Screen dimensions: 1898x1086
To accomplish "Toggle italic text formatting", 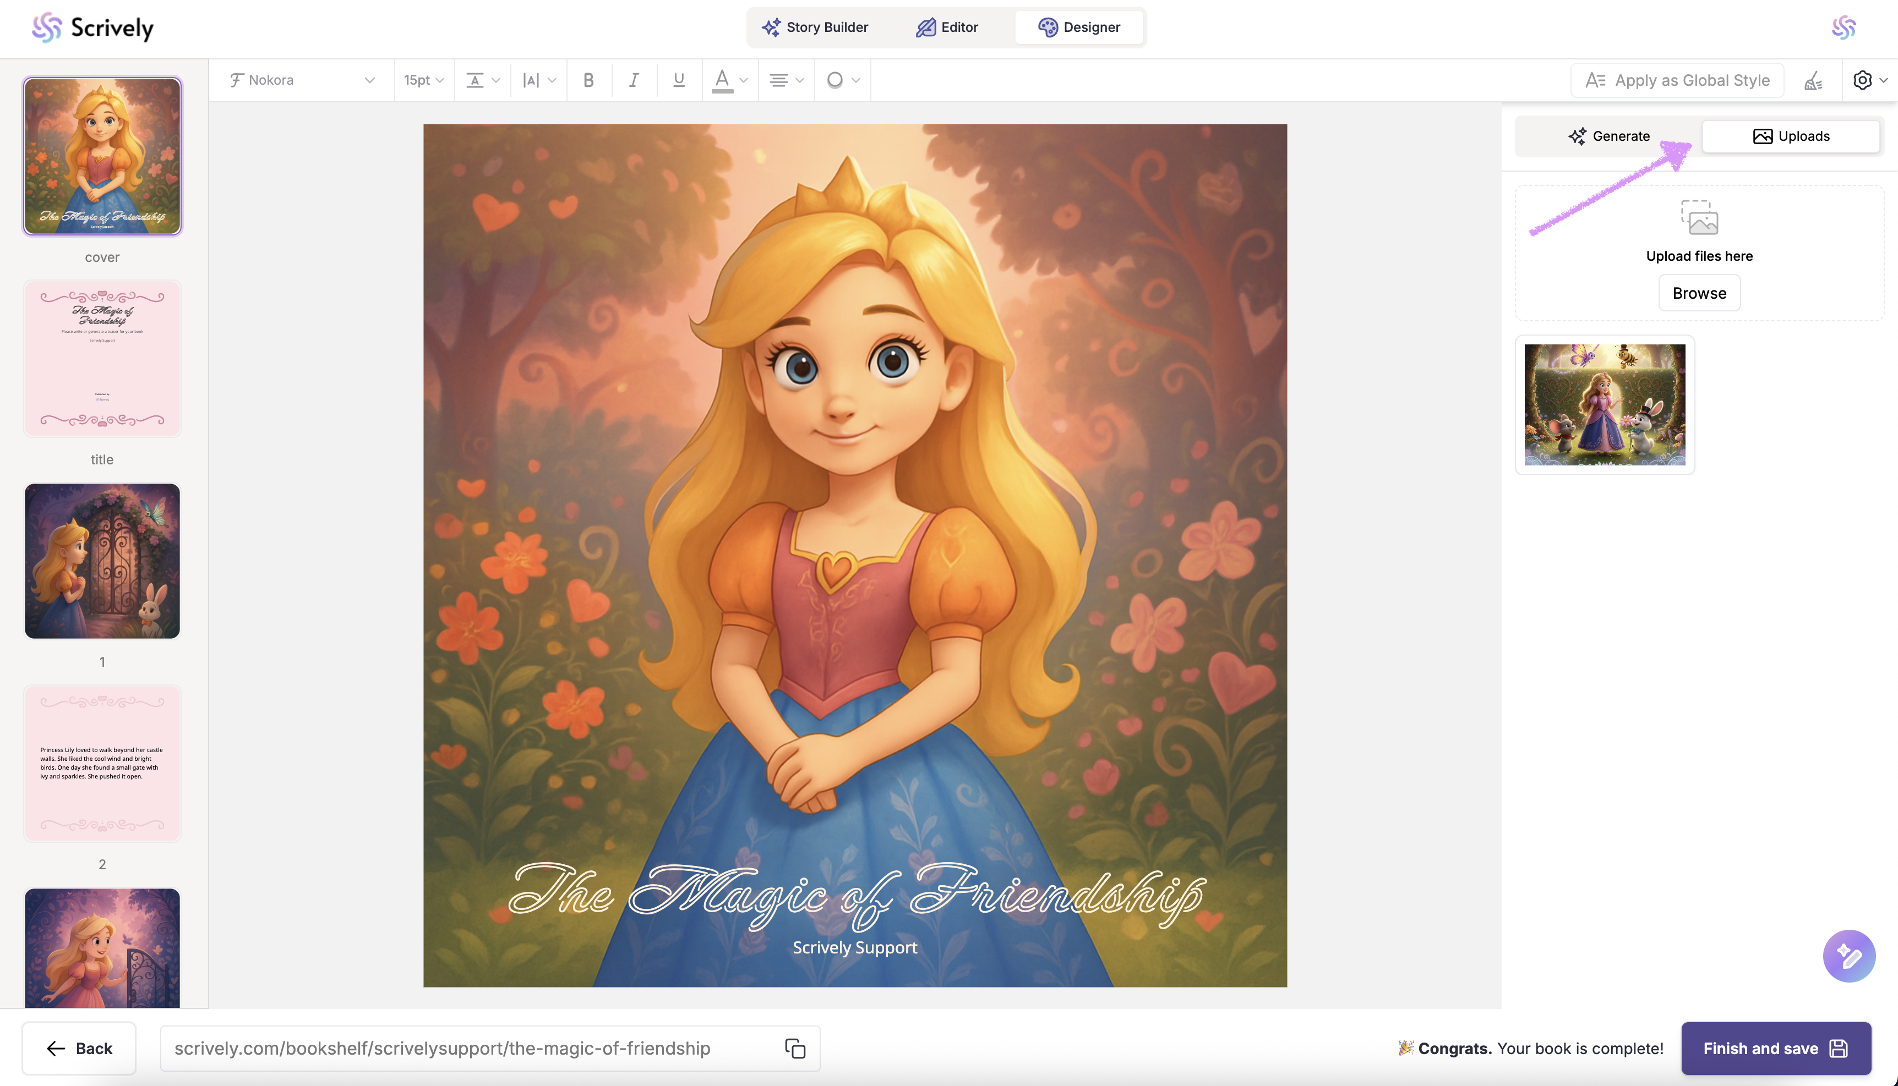I will point(634,80).
